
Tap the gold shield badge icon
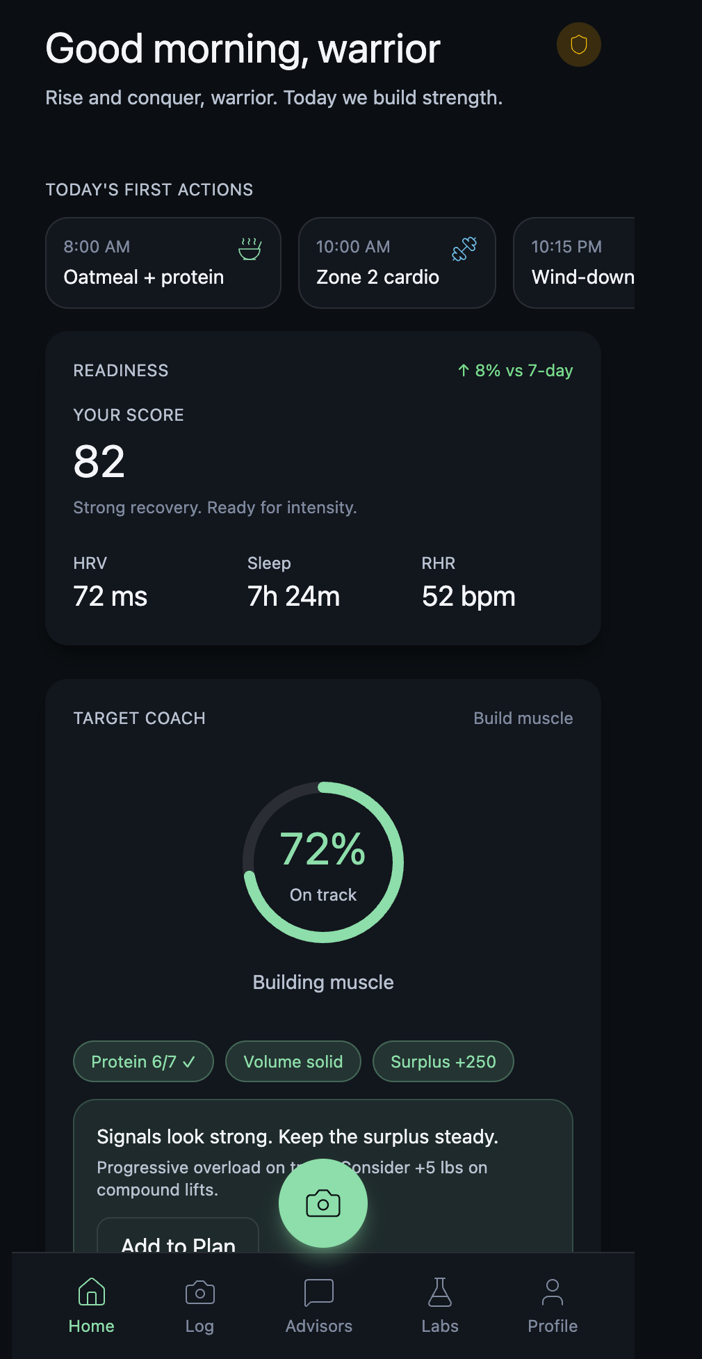tap(578, 45)
